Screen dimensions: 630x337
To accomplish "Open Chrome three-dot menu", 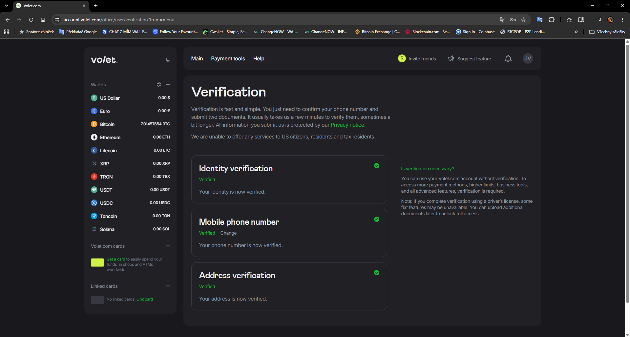I will pyautogui.click(x=622, y=20).
